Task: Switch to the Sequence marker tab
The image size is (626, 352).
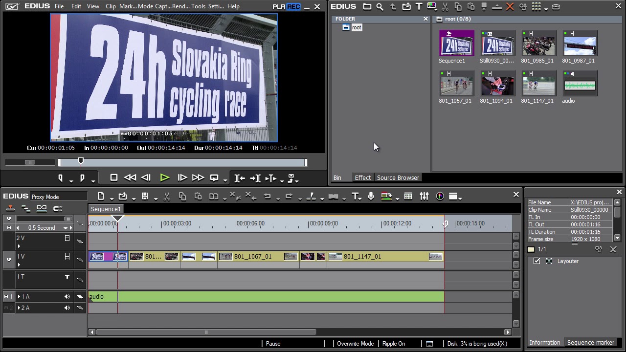Action: (590, 343)
